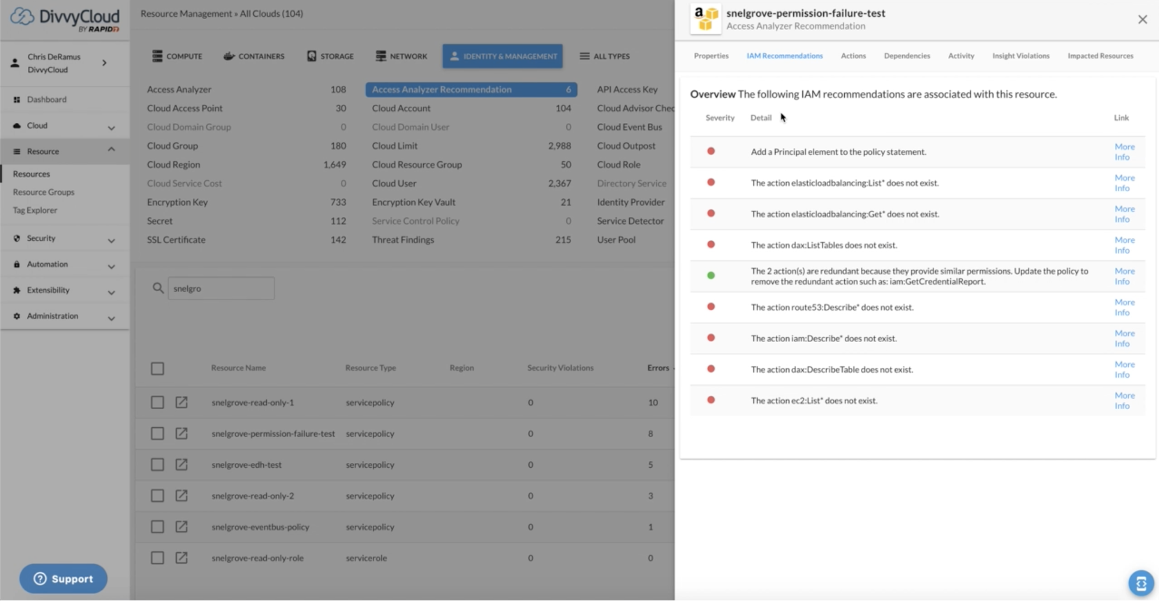This screenshot has width=1159, height=601.
Task: Click the Dashboard sidebar icon
Action: pos(17,100)
